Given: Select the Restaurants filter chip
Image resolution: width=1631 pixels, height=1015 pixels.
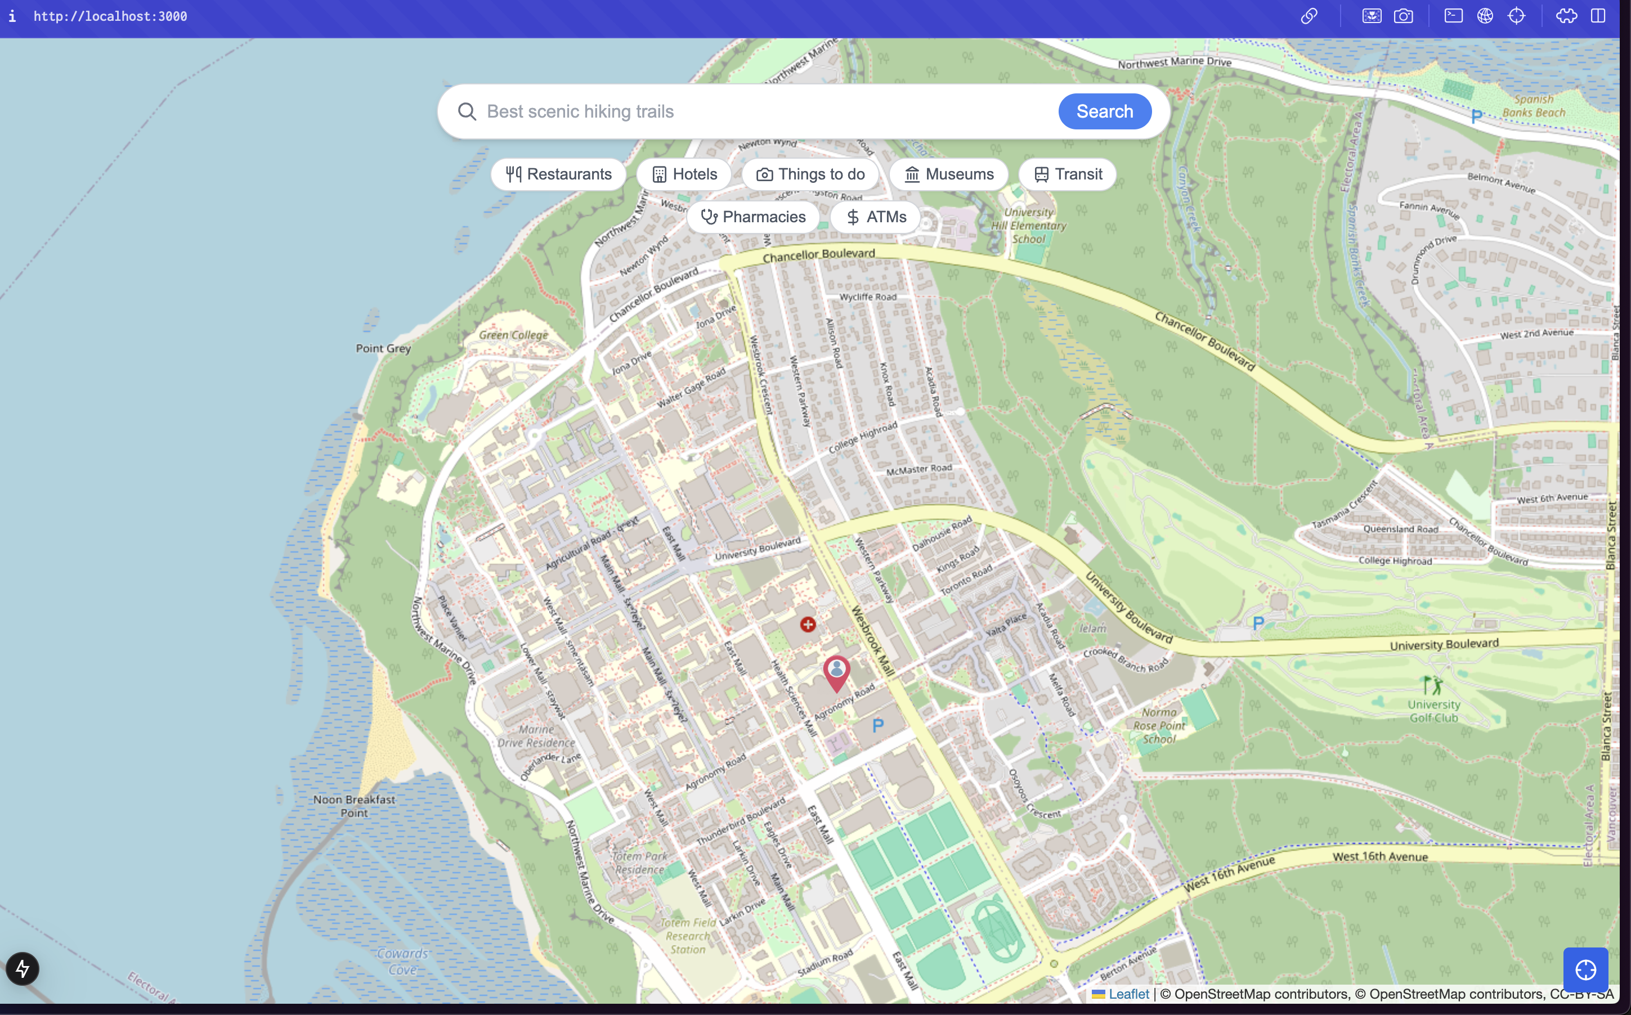Looking at the screenshot, I should (x=558, y=174).
